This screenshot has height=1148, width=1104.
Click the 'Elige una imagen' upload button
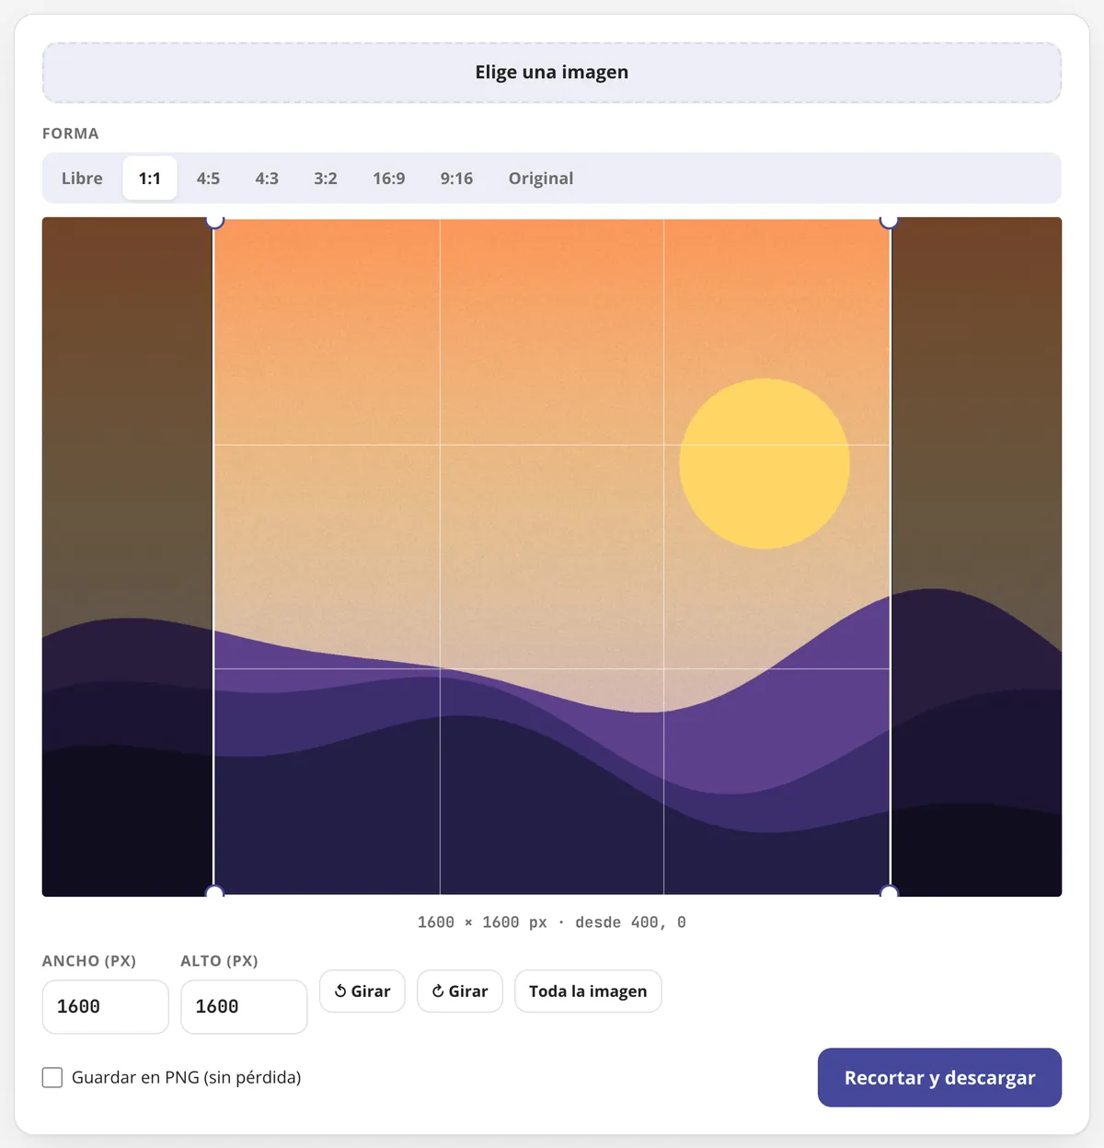point(552,73)
